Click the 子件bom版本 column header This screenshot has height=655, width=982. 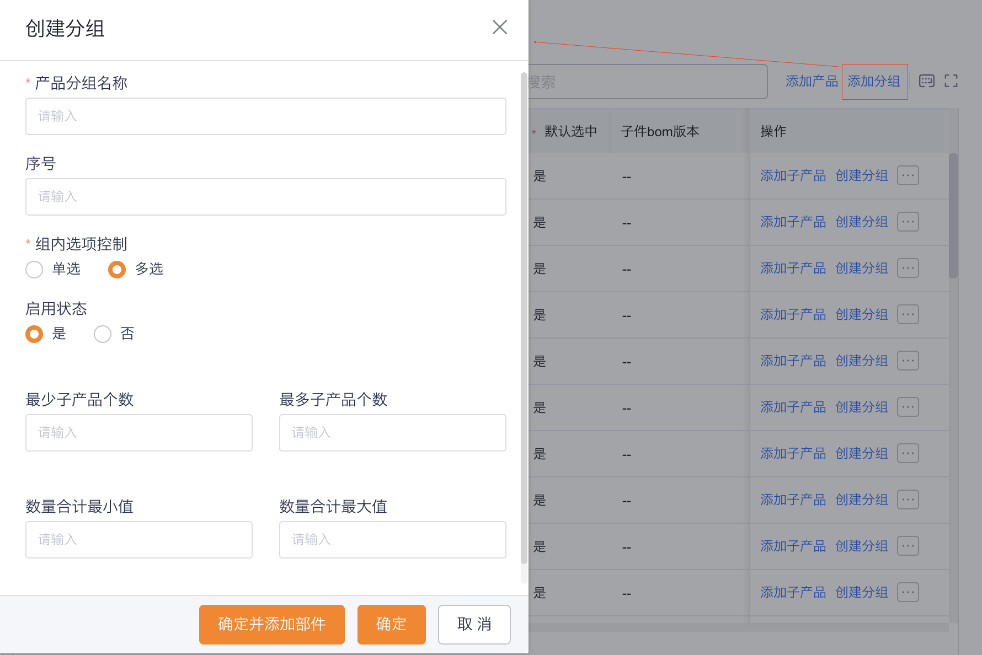coord(660,132)
